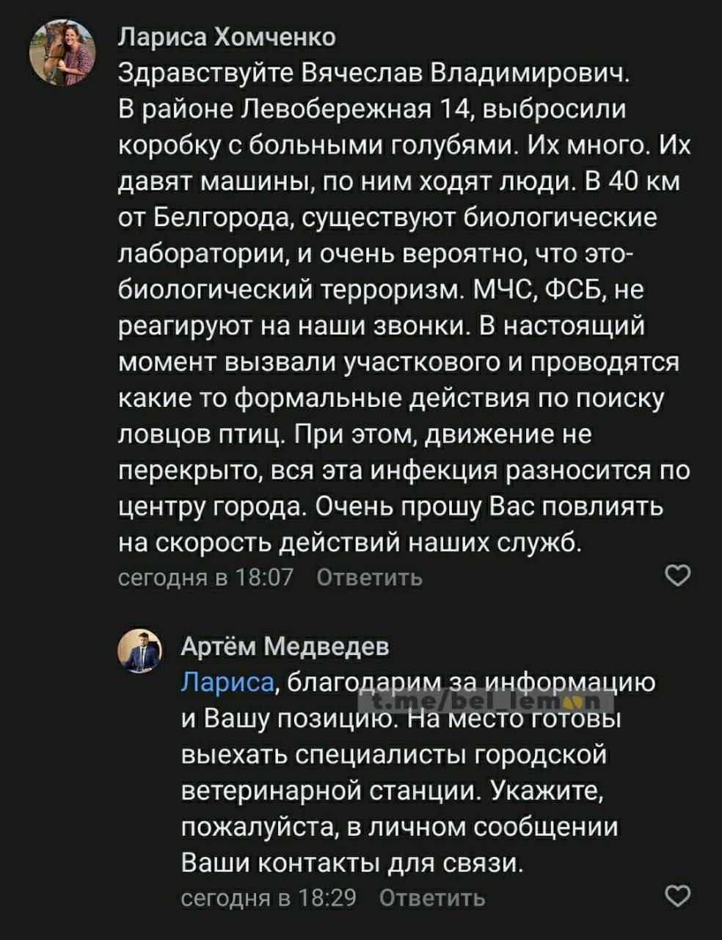Open Лариса Хомченко's profile via her name

click(227, 36)
